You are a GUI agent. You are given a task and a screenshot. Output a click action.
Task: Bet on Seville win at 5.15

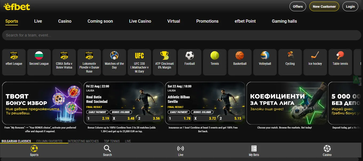(231, 118)
